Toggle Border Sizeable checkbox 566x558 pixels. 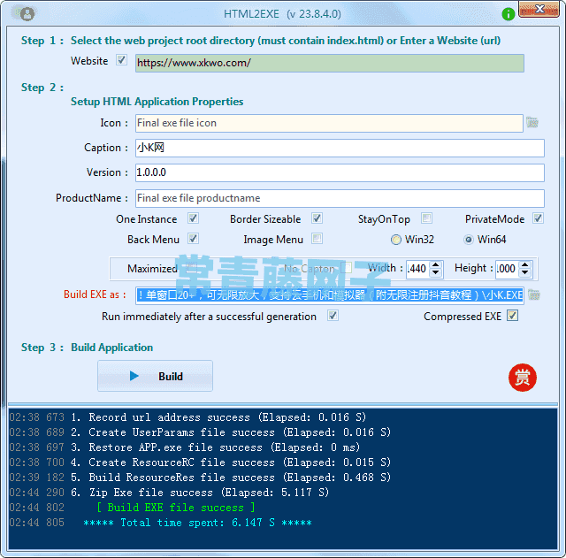click(x=317, y=218)
